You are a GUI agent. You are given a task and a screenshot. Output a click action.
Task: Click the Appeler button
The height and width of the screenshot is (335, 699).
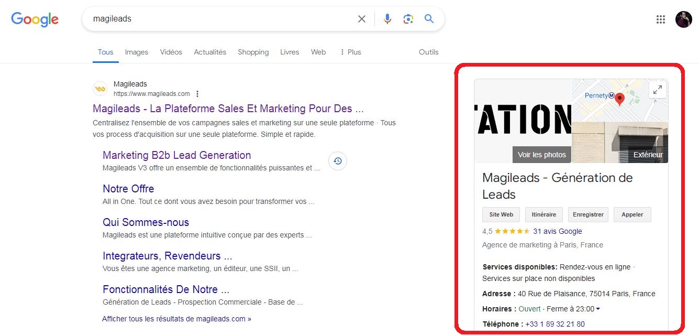click(633, 214)
